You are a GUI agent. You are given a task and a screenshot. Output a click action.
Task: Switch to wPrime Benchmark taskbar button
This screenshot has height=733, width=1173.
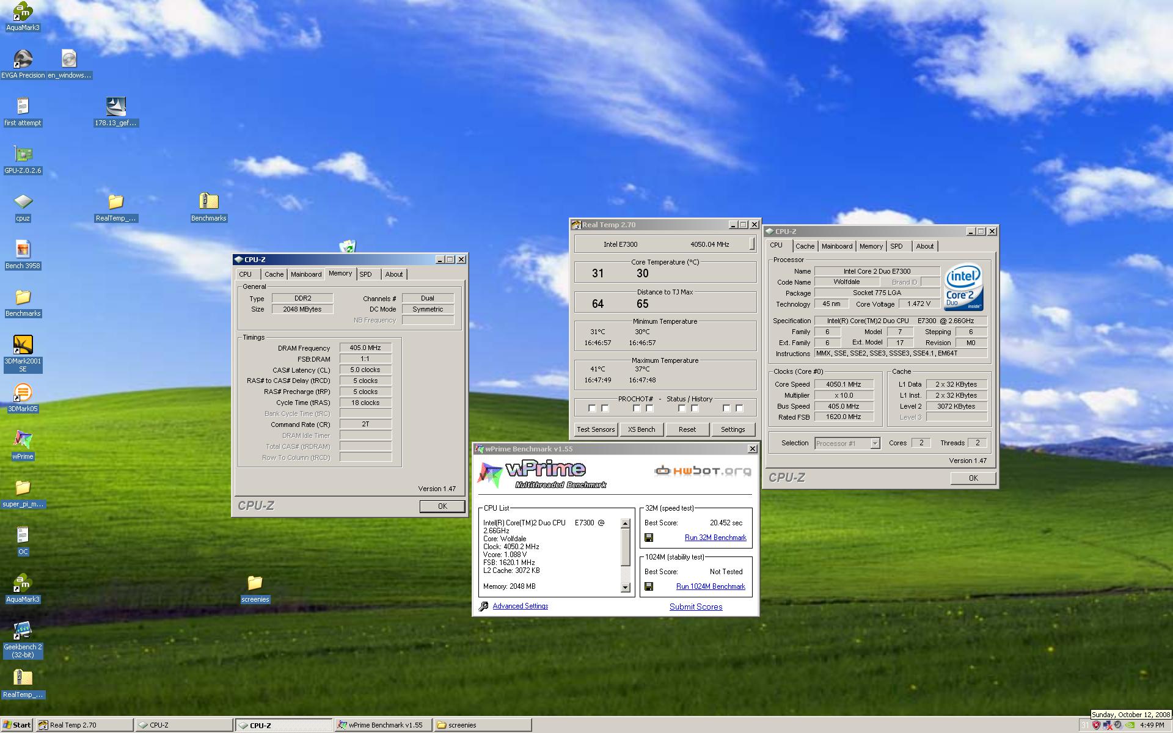point(383,725)
